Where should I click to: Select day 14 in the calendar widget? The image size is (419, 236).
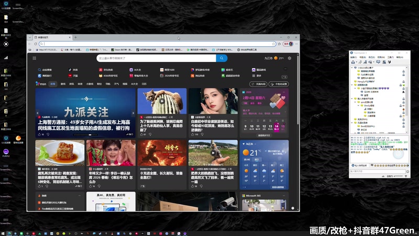[x=277, y=127]
